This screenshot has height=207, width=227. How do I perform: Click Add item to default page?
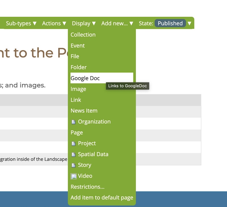pos(101,198)
